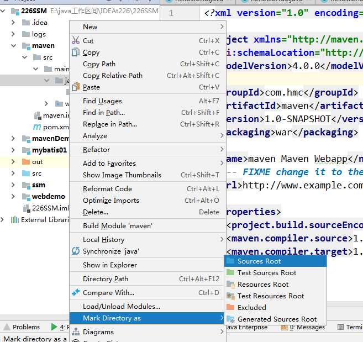Click the Problems warning triangle icon

click(7, 327)
